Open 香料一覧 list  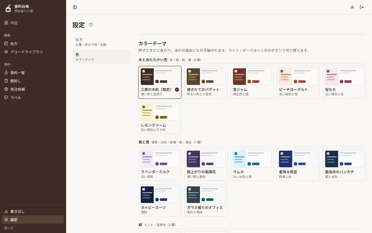33,72
